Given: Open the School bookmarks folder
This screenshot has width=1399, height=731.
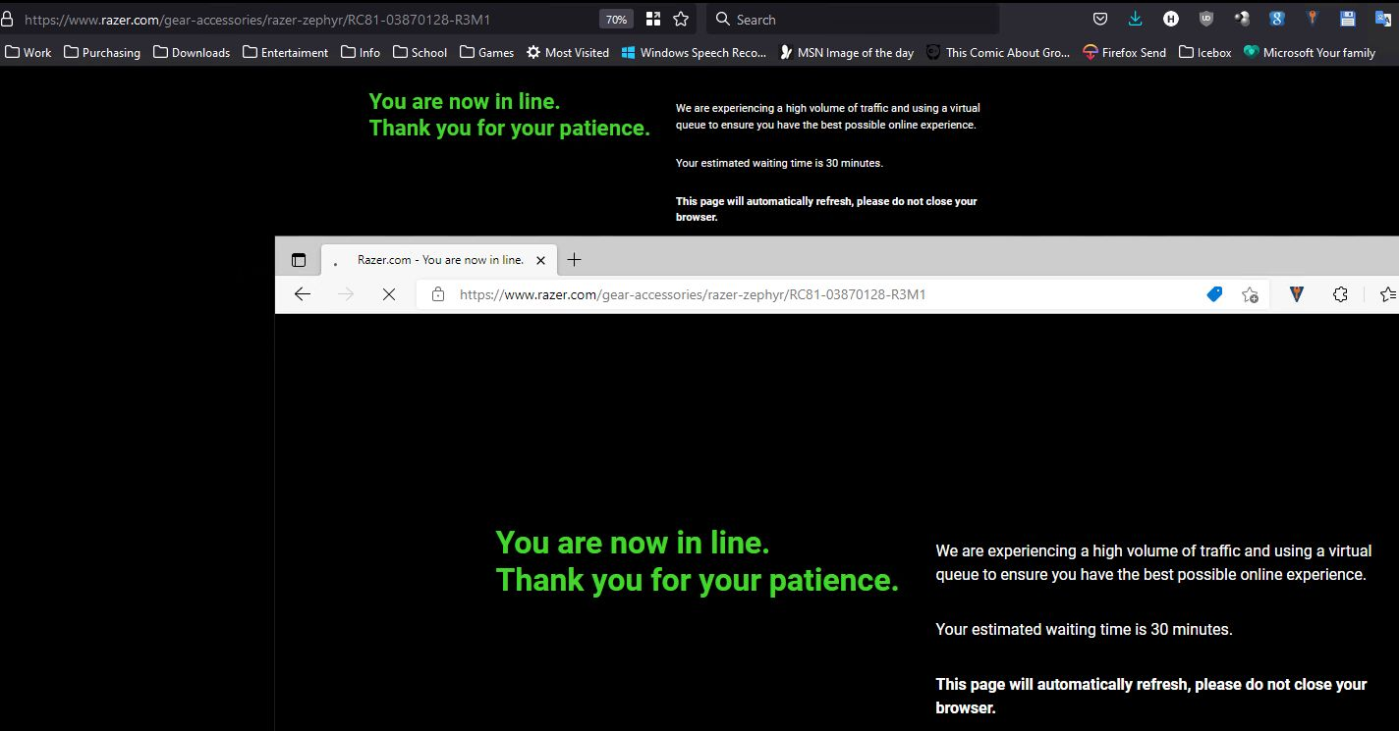Looking at the screenshot, I should coord(420,52).
